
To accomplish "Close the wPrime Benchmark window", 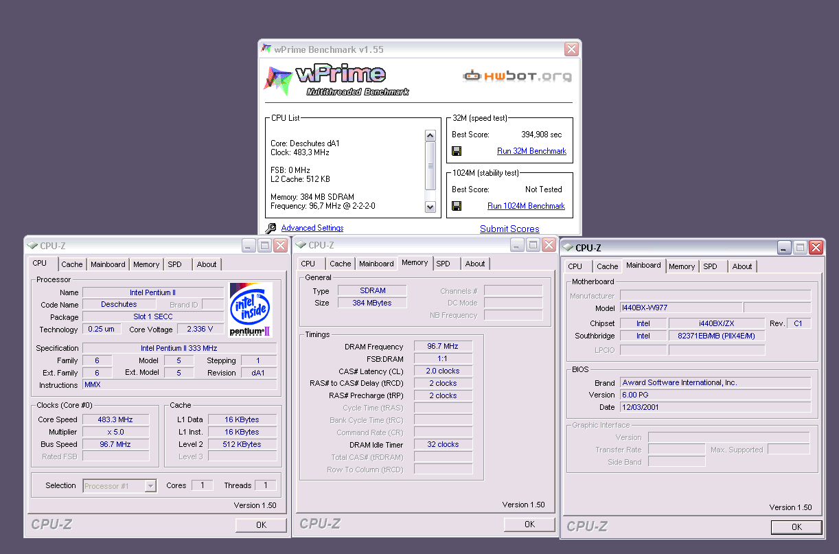I will [x=571, y=49].
